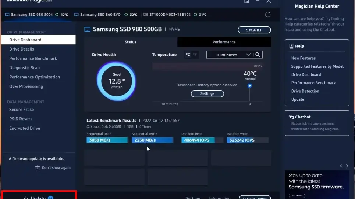
Task: Click the temperature search magnifier icon
Action: coord(258,55)
